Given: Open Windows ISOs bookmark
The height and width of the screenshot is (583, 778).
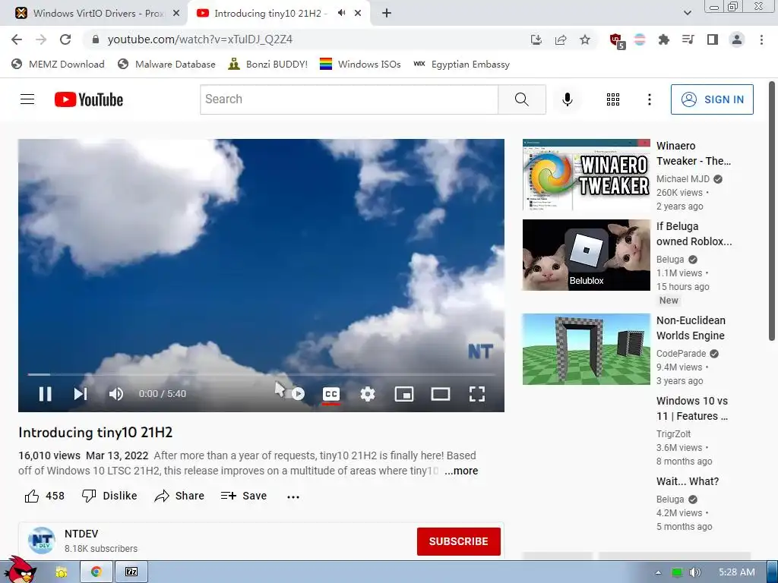Looking at the screenshot, I should pos(360,64).
